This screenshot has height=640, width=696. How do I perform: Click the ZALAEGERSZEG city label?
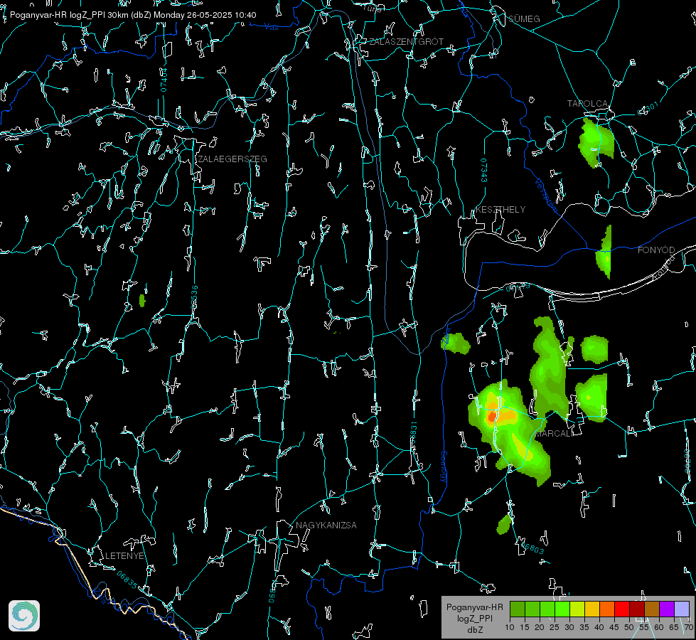tap(232, 159)
